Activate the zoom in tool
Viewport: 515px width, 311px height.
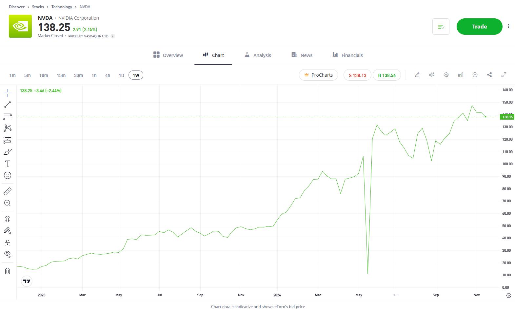pos(8,203)
